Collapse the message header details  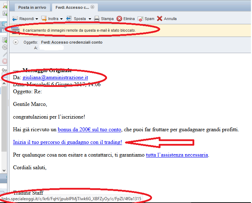click(x=15, y=42)
